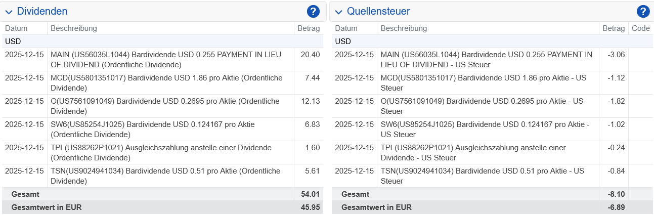Select the MAIN dividend row description
Viewport: 654px width, 215px height.
[x=167, y=60]
